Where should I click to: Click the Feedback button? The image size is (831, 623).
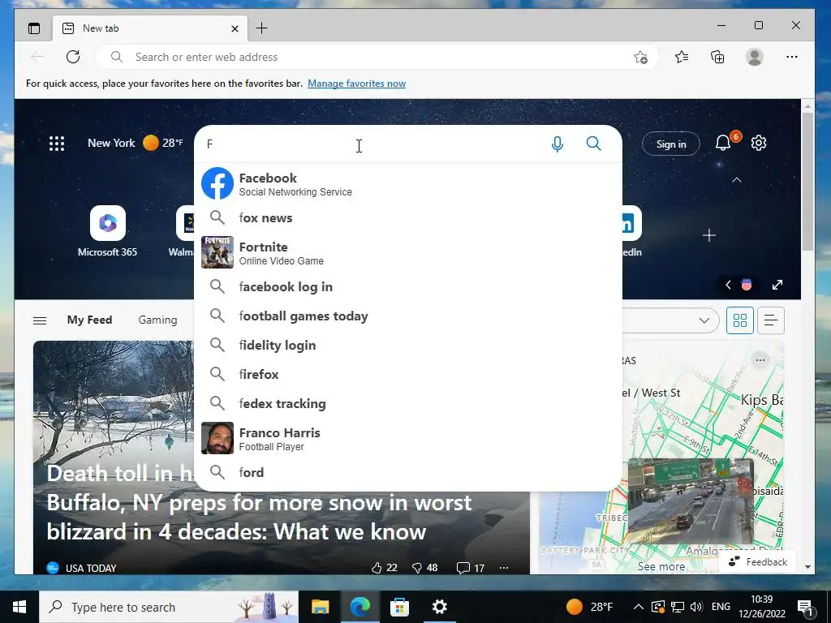click(x=758, y=561)
